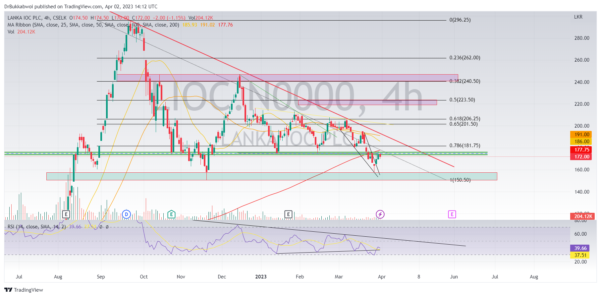Select the 0.618(206.25) Fibonacci label
The height and width of the screenshot is (297, 601).
point(465,119)
